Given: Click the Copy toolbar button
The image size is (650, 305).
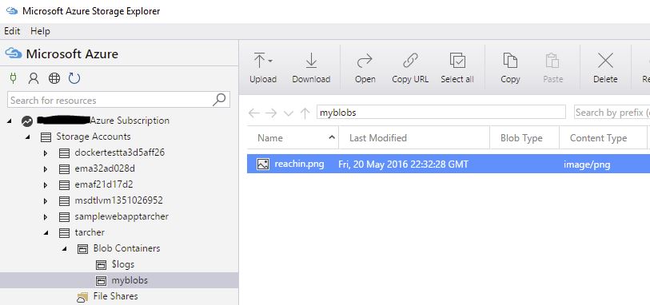Looking at the screenshot, I should (510, 68).
